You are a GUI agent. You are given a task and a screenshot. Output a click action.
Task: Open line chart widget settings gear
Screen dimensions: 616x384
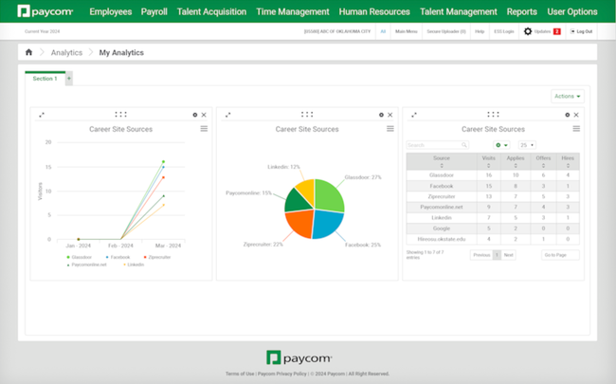195,115
